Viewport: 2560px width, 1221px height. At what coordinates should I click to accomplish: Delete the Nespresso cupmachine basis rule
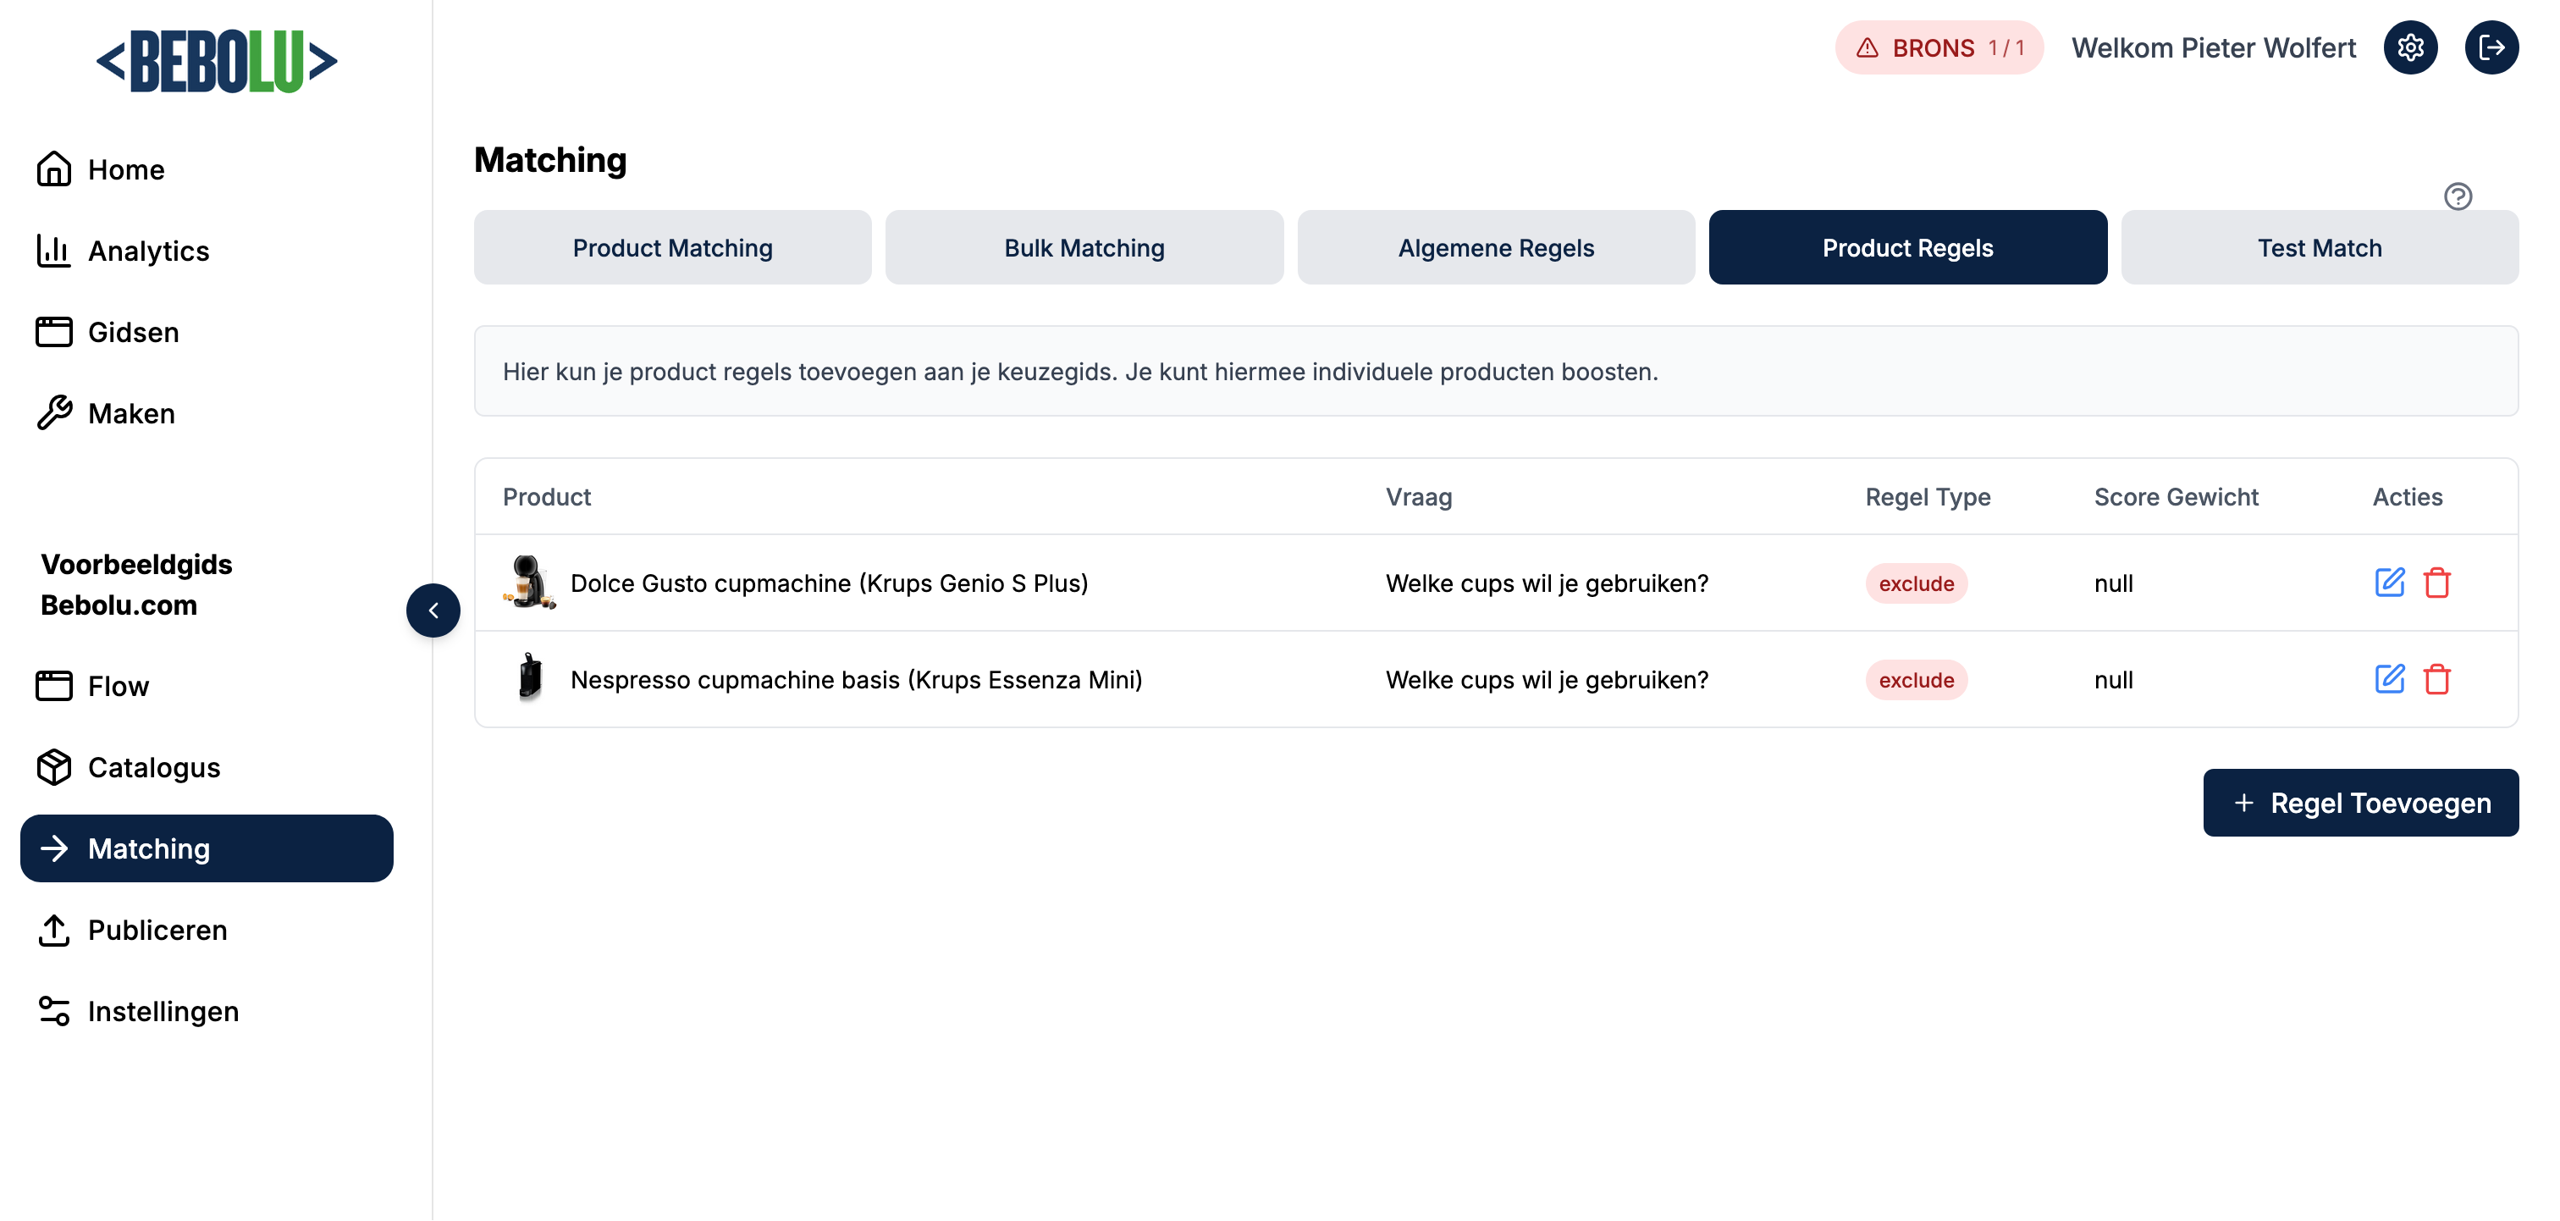tap(2436, 679)
